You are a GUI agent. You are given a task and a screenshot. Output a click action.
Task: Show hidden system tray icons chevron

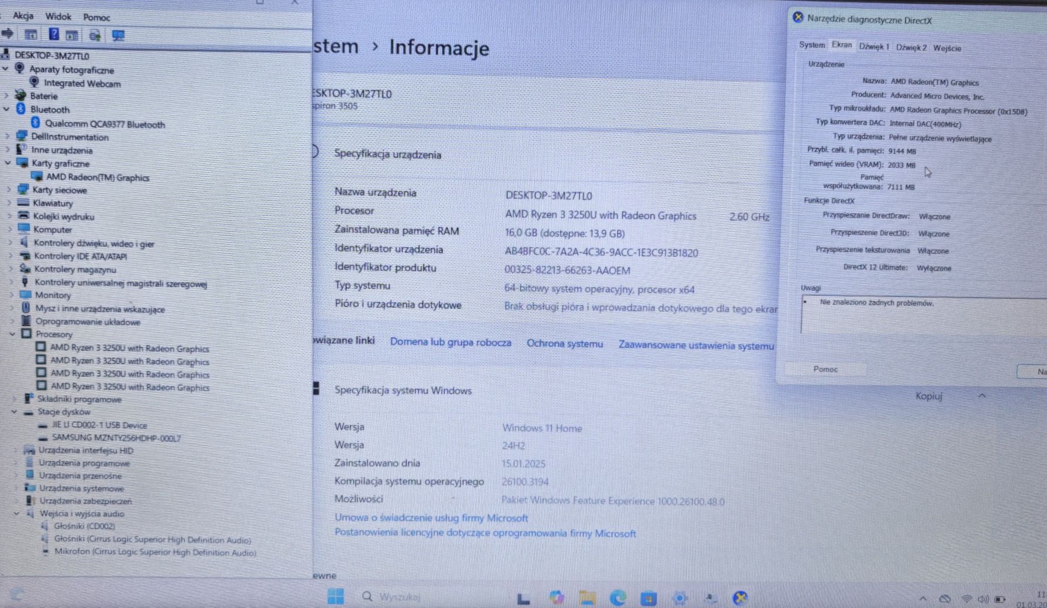pos(922,599)
